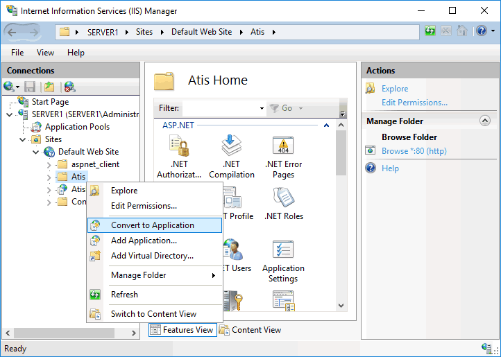The image size is (501, 357).
Task: Open the .NET Profile feature icon
Action: [232, 198]
